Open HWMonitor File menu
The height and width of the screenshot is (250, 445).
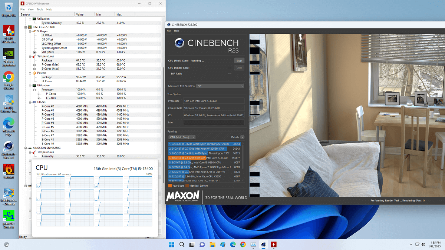(23, 9)
